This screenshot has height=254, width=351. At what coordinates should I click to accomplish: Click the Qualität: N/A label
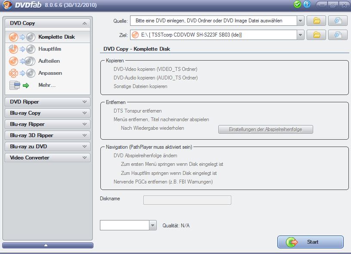176,226
